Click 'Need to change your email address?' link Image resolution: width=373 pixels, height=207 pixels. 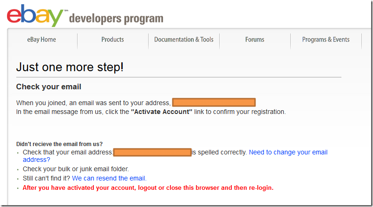pos(288,153)
